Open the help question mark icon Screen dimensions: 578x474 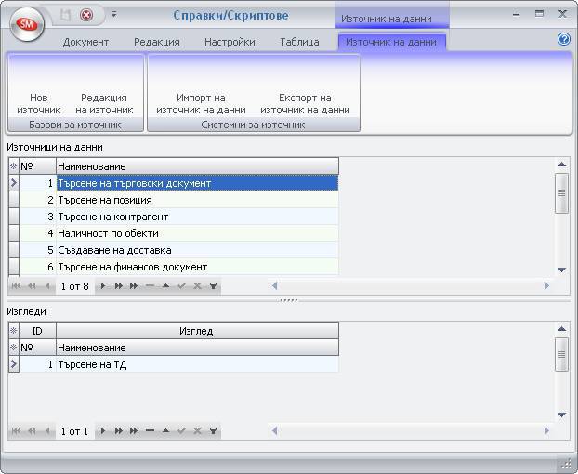564,39
